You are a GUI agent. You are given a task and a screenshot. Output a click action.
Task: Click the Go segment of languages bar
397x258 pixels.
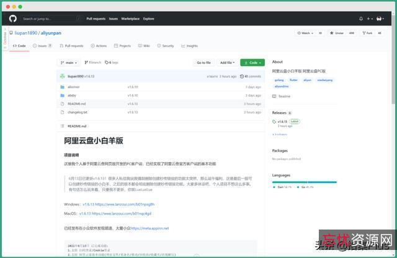tap(322, 182)
